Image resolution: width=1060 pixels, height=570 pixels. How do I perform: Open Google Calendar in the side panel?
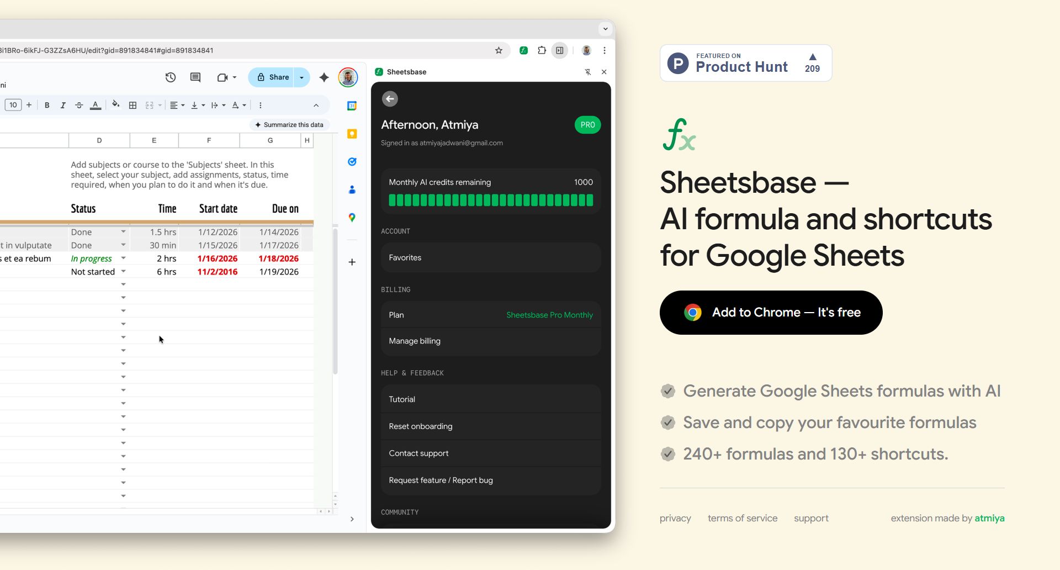click(x=352, y=106)
